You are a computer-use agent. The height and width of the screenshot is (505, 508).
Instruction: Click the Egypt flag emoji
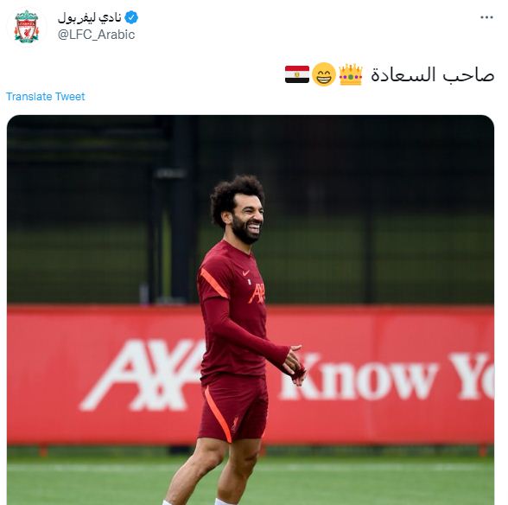pos(297,74)
